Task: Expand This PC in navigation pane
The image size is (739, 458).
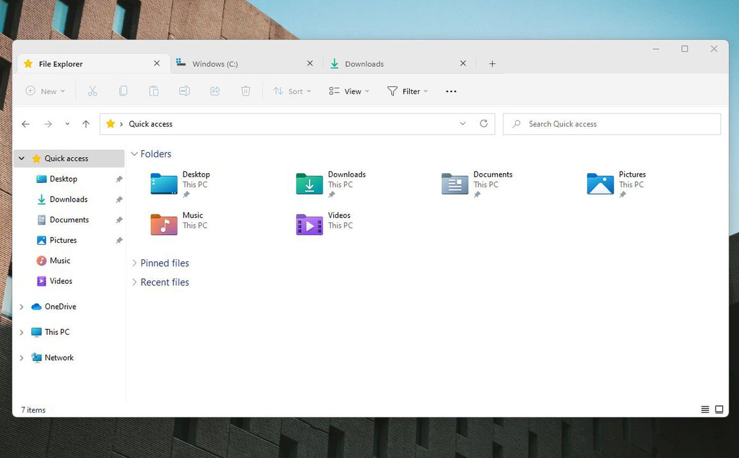Action: [21, 333]
